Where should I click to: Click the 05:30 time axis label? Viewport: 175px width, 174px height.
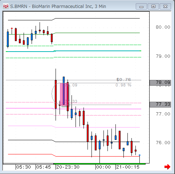click(x=24, y=167)
